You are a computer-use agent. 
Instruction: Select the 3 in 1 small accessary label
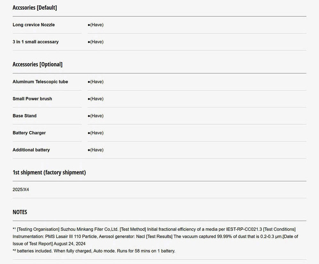[x=36, y=42]
